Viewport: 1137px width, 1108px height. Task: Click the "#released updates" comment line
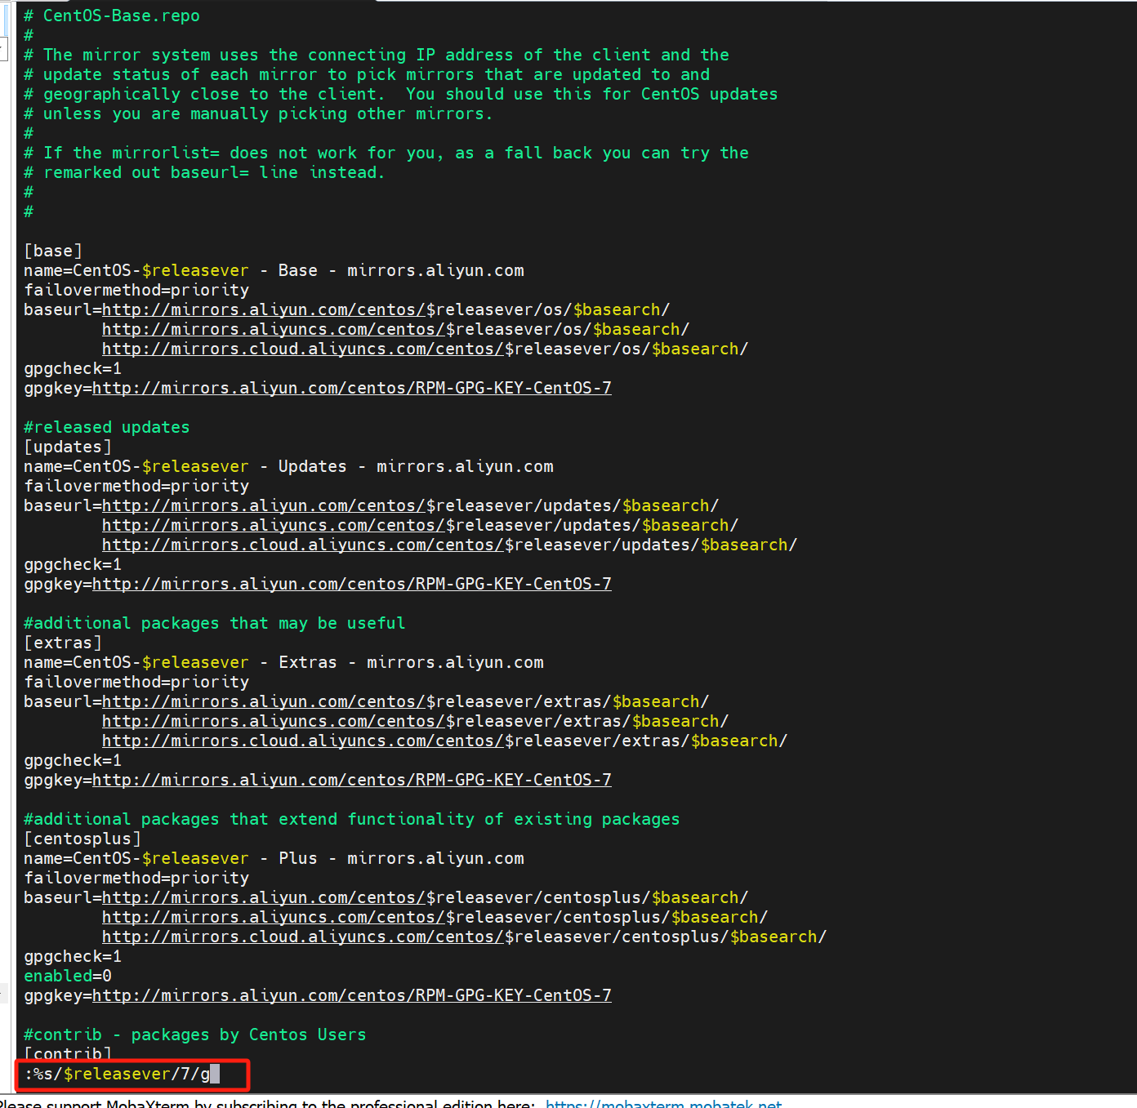(x=107, y=427)
